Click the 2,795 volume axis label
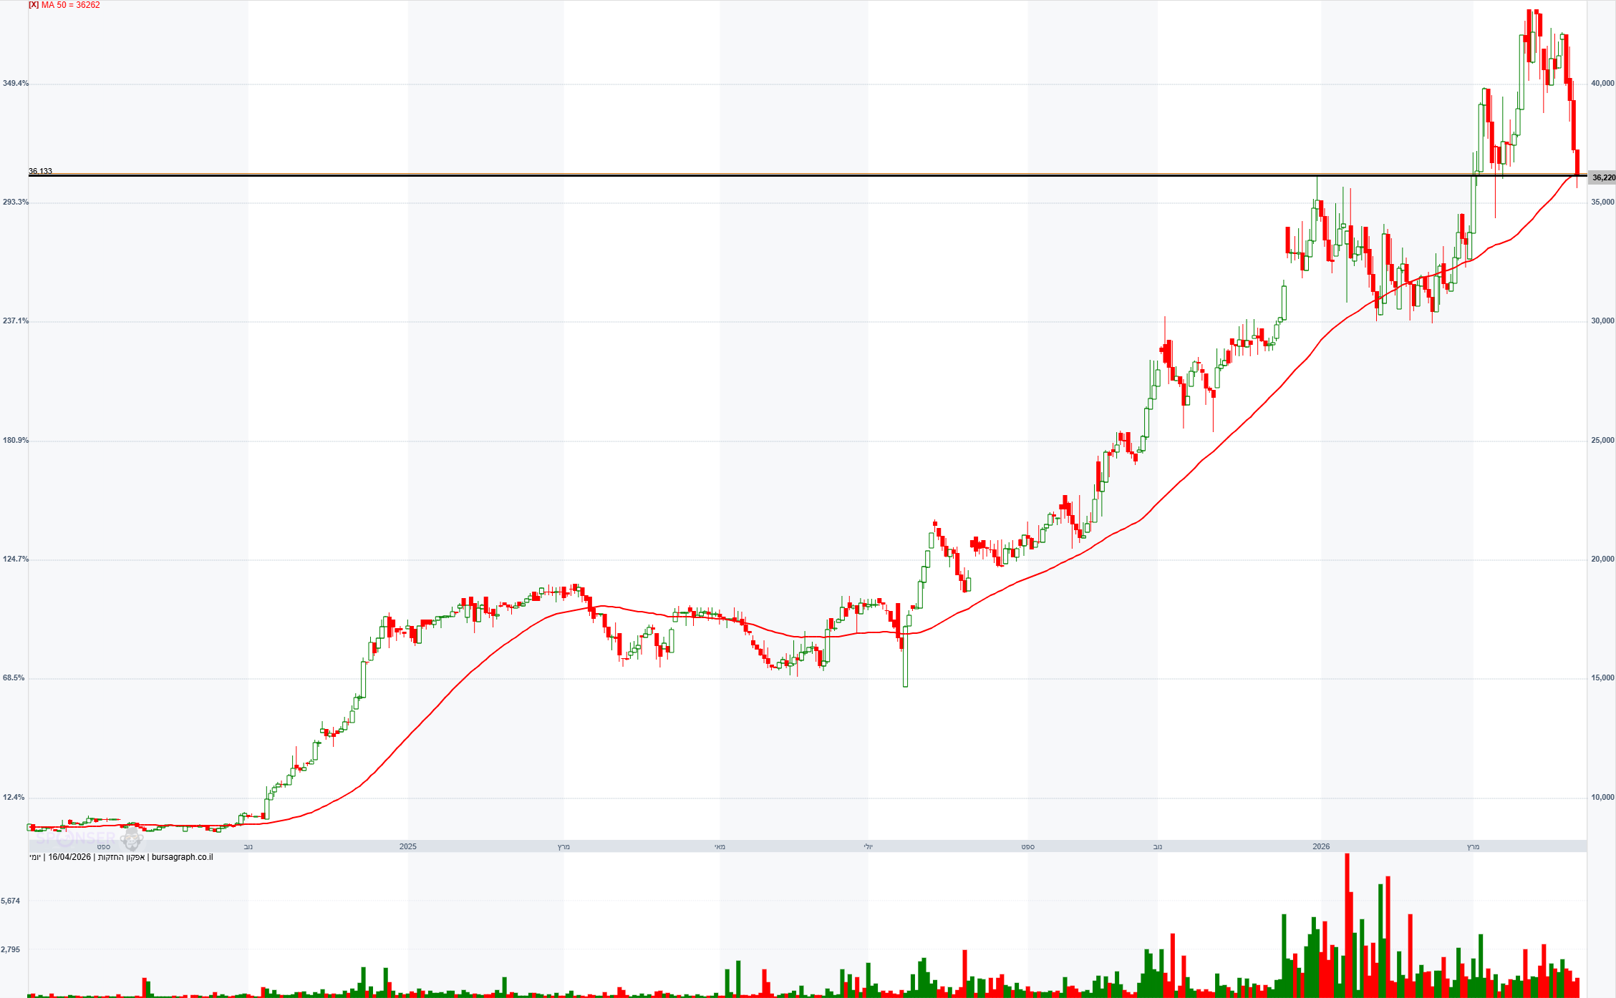Viewport: 1616px width, 998px height. point(11,949)
